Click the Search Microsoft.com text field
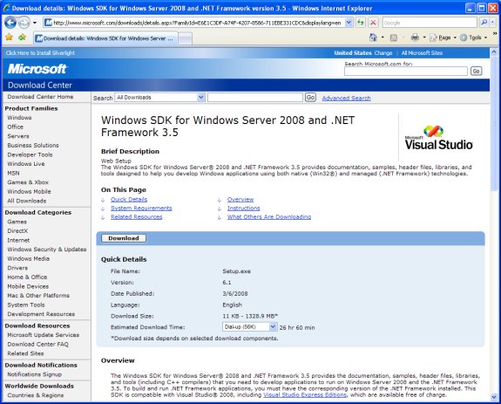The height and width of the screenshot is (404, 501). pos(406,71)
